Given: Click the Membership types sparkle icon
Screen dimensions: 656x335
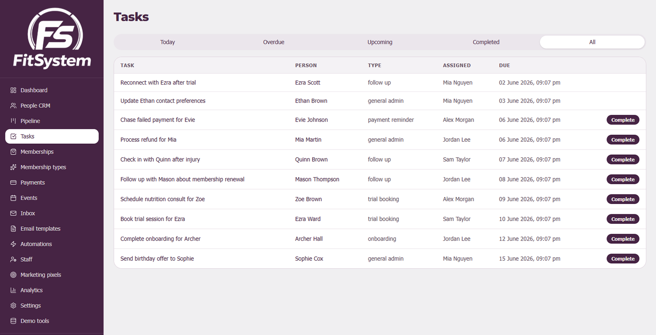Looking at the screenshot, I should 13,167.
